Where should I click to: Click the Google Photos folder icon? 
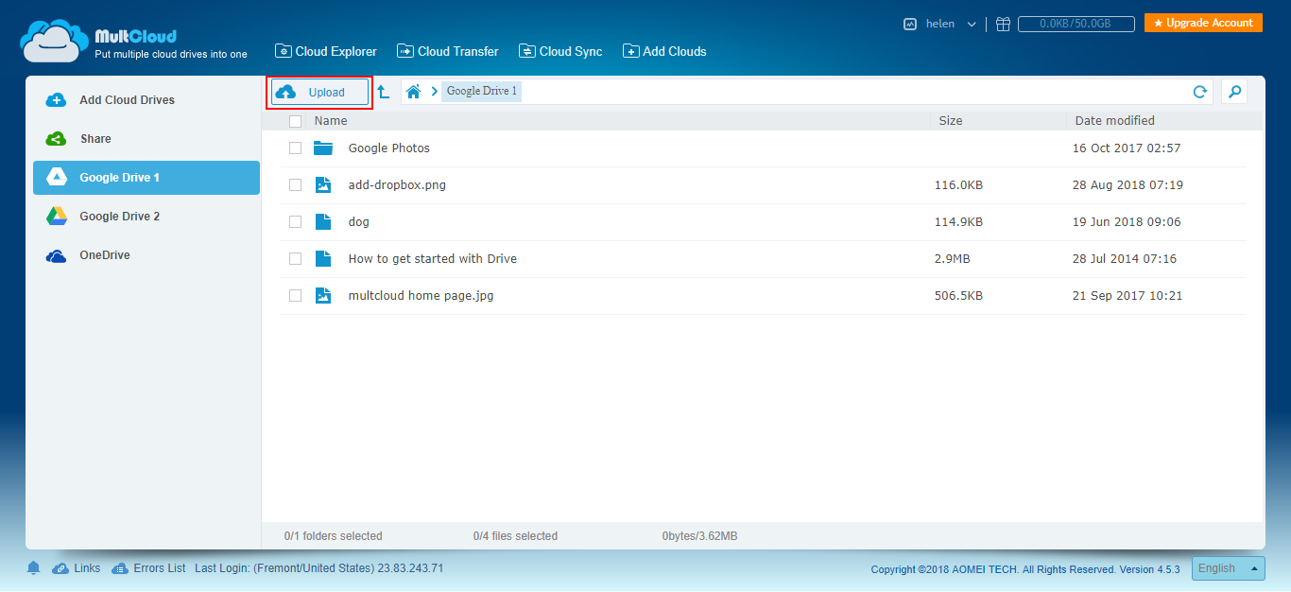pos(323,148)
